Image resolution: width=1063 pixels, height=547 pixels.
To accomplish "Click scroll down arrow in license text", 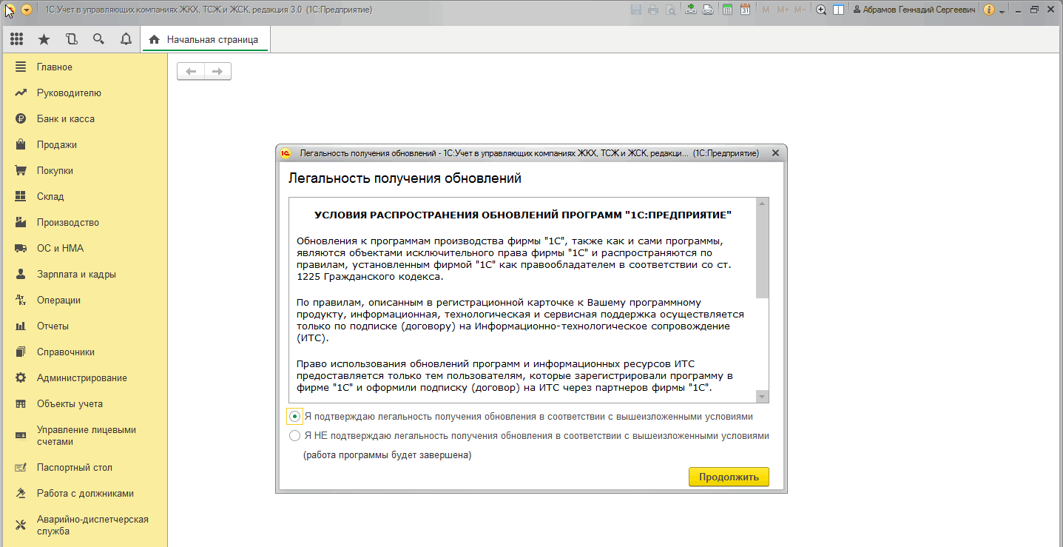I will coord(762,396).
